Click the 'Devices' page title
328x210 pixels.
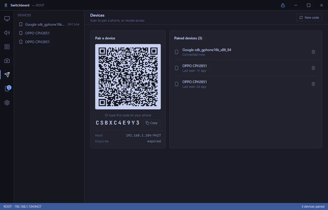tap(97, 15)
